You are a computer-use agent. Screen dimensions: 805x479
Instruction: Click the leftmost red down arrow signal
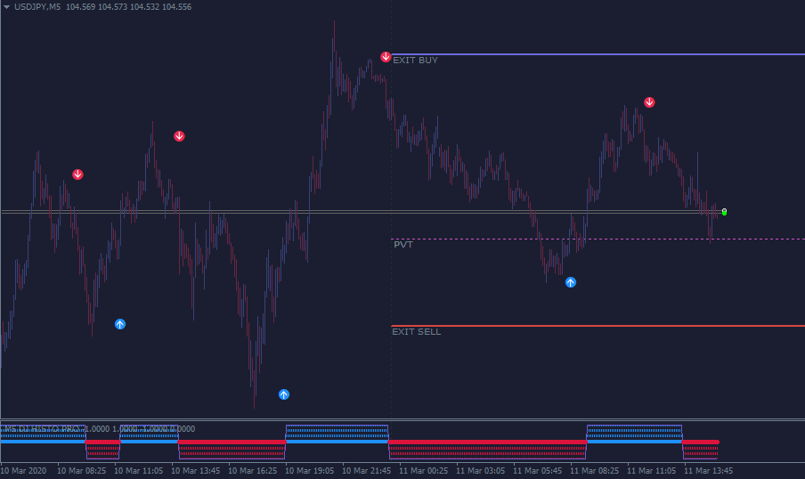click(x=77, y=175)
